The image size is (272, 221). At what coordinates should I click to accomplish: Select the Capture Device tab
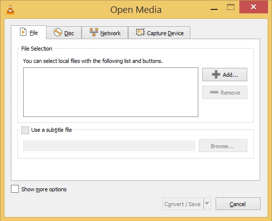tap(159, 33)
